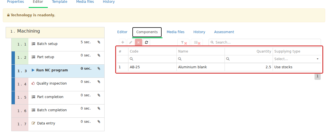The image size is (328, 134).
Task: Click the checklist icon beside Batch setup
Action: tap(33, 44)
